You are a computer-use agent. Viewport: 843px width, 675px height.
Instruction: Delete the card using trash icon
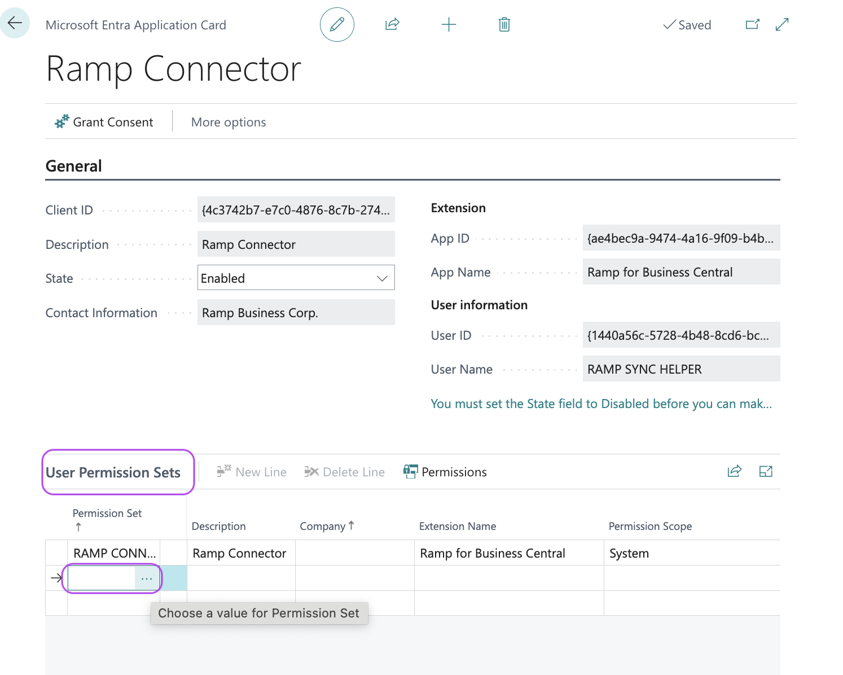pyautogui.click(x=504, y=24)
